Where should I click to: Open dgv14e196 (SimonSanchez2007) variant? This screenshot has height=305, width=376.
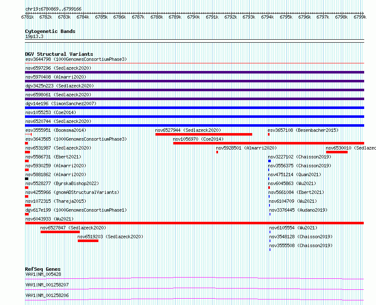[61, 103]
